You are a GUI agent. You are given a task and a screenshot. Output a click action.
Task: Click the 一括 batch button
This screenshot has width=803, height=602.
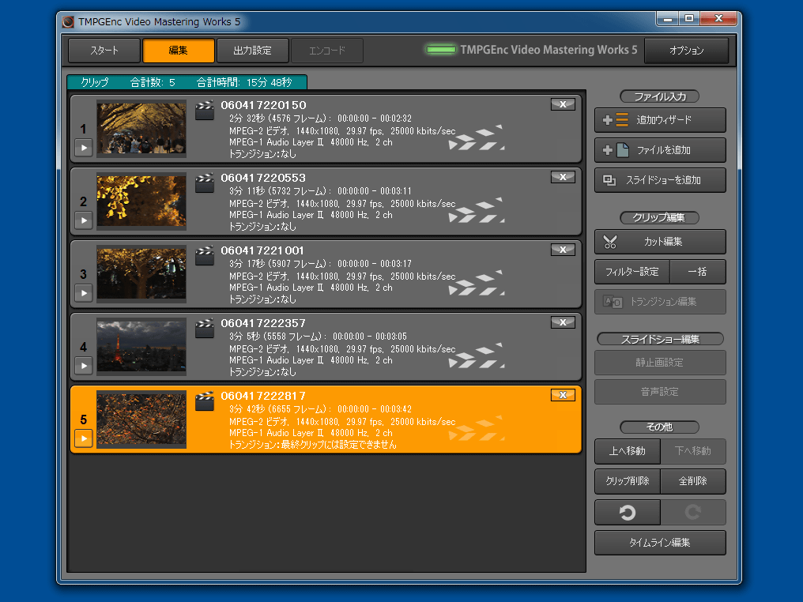(698, 272)
